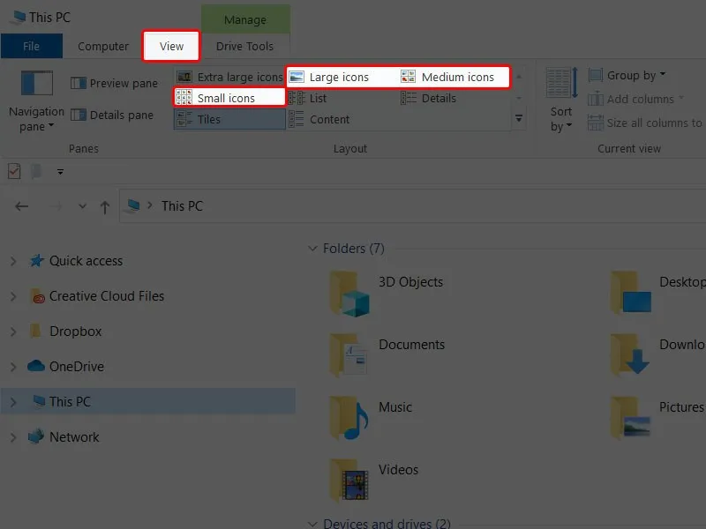
Task: Toggle the Details pane
Action: 113,115
